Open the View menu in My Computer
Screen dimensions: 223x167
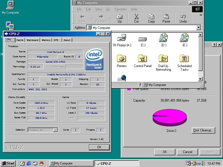coord(98,9)
